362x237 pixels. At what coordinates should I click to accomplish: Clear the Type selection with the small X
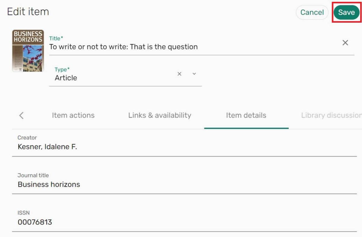coord(179,74)
